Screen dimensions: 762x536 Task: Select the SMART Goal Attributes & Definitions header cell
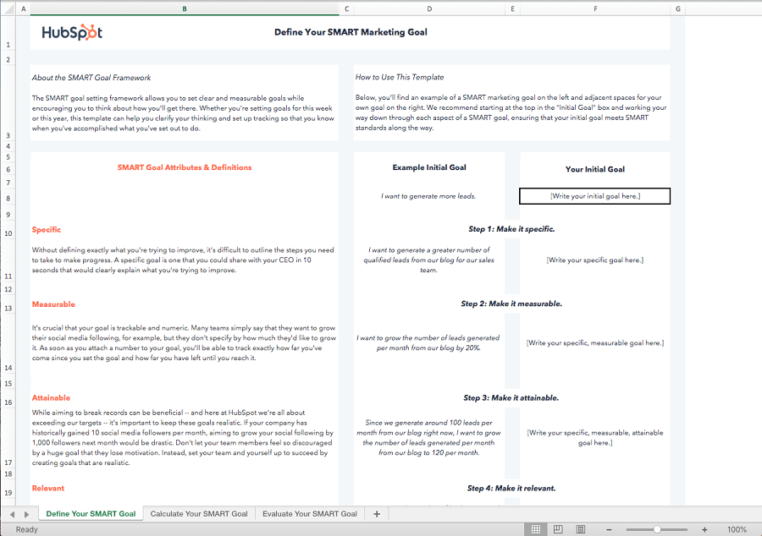tap(185, 167)
